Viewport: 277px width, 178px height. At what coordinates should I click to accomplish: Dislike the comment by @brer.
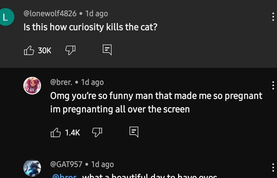click(97, 132)
